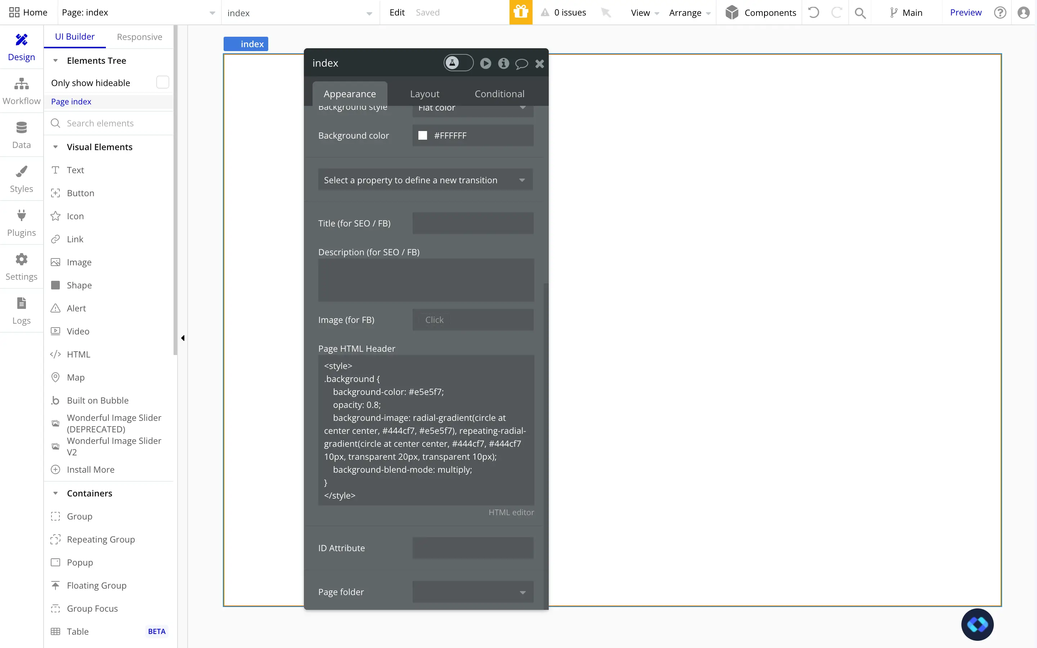Collapse the Visual Elements section
Viewport: 1037px width, 648px height.
[x=55, y=147]
